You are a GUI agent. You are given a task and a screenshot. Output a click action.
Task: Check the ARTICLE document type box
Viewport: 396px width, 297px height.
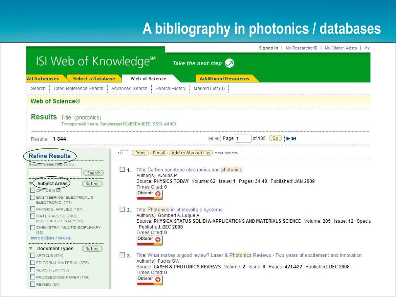point(32,255)
